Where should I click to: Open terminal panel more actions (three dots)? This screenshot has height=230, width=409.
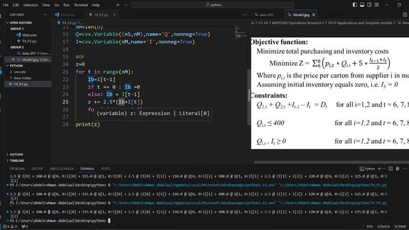pyautogui.click(x=405, y=169)
